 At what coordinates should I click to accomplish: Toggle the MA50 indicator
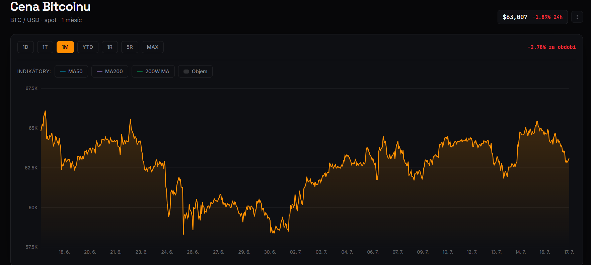(71, 72)
